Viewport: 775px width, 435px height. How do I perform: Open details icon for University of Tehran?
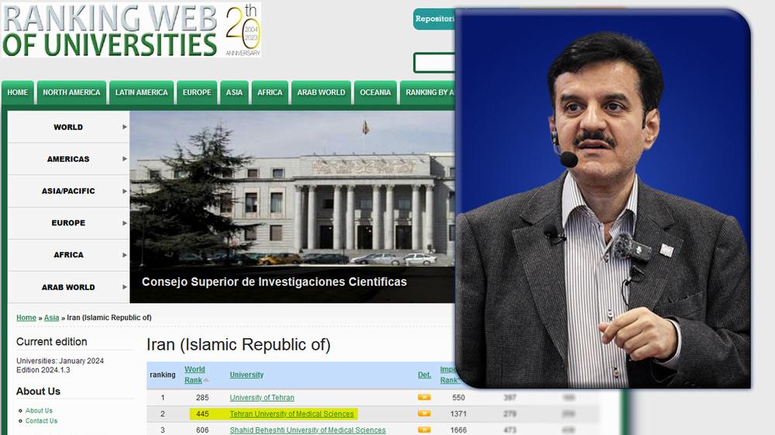coord(424,398)
